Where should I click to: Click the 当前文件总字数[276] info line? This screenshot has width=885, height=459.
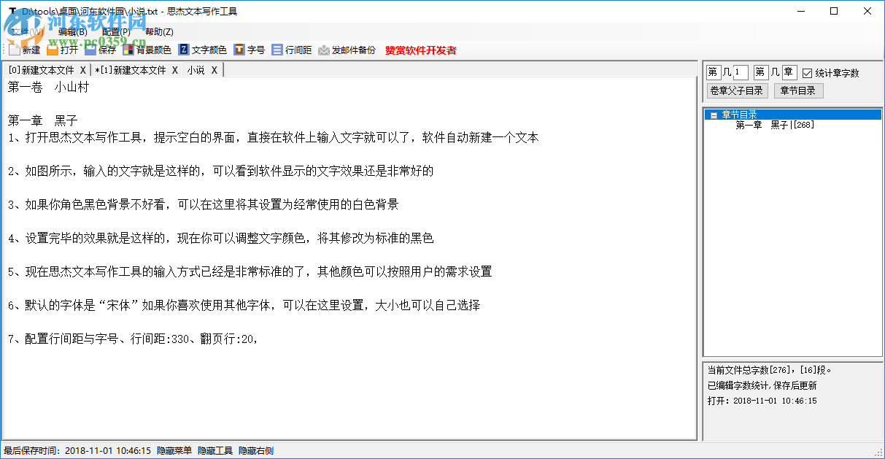click(x=769, y=370)
